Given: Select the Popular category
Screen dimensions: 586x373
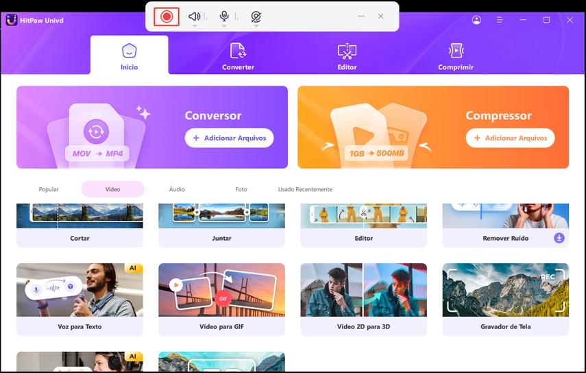Looking at the screenshot, I should [49, 189].
